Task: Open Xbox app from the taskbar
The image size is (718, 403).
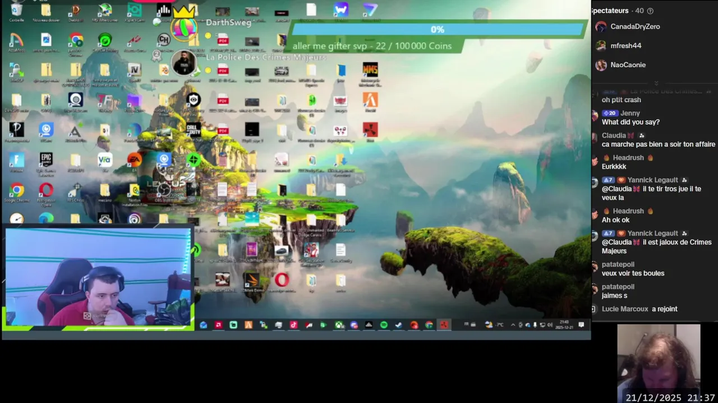Action: [339, 325]
